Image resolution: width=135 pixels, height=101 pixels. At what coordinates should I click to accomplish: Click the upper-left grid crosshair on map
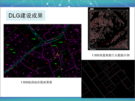(38, 30)
